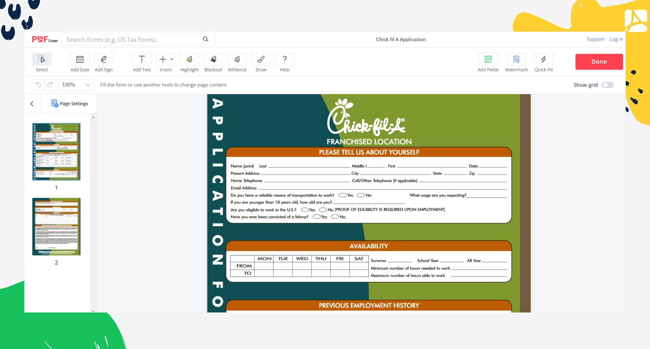Viewport: 650px width, 349px height.
Task: Click the City field line
Action: click(395, 173)
